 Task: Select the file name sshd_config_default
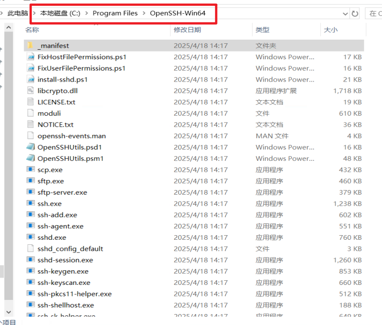pos(70,248)
